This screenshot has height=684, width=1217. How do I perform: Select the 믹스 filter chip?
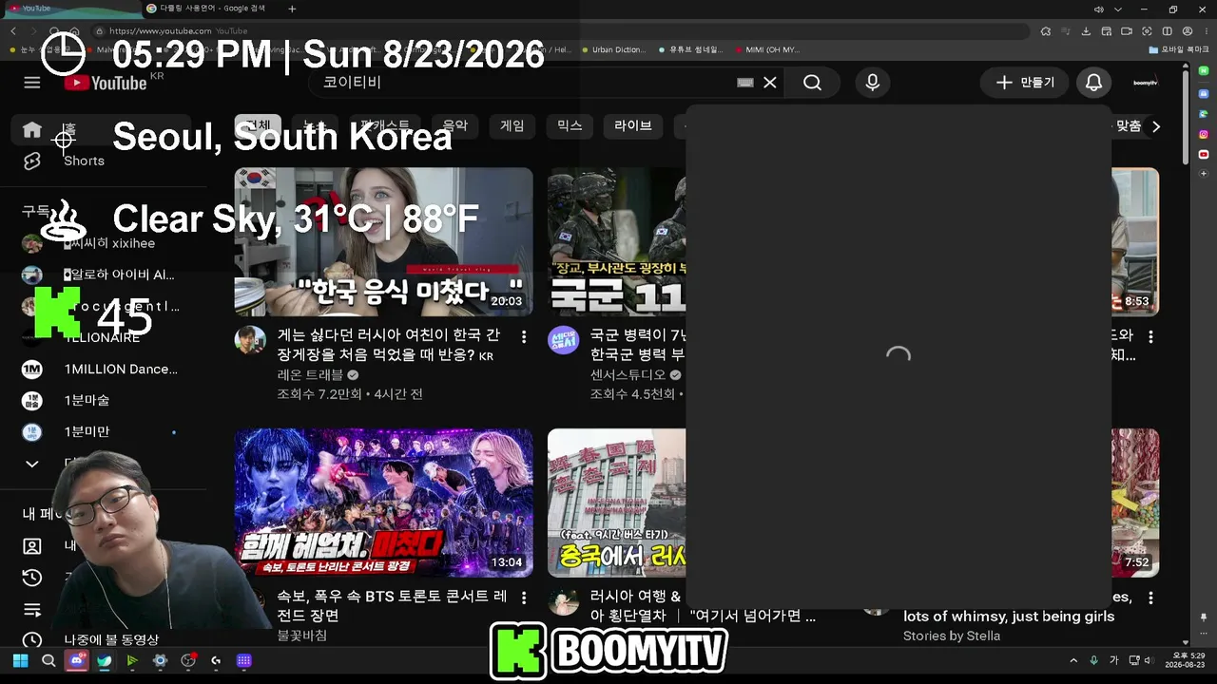570,125
